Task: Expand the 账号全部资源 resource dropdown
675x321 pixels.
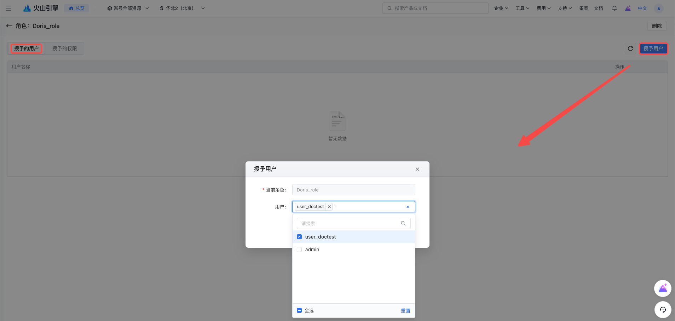Action: coord(128,8)
